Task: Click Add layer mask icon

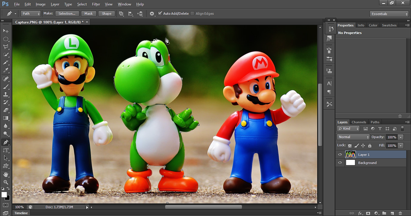Action: click(368, 213)
